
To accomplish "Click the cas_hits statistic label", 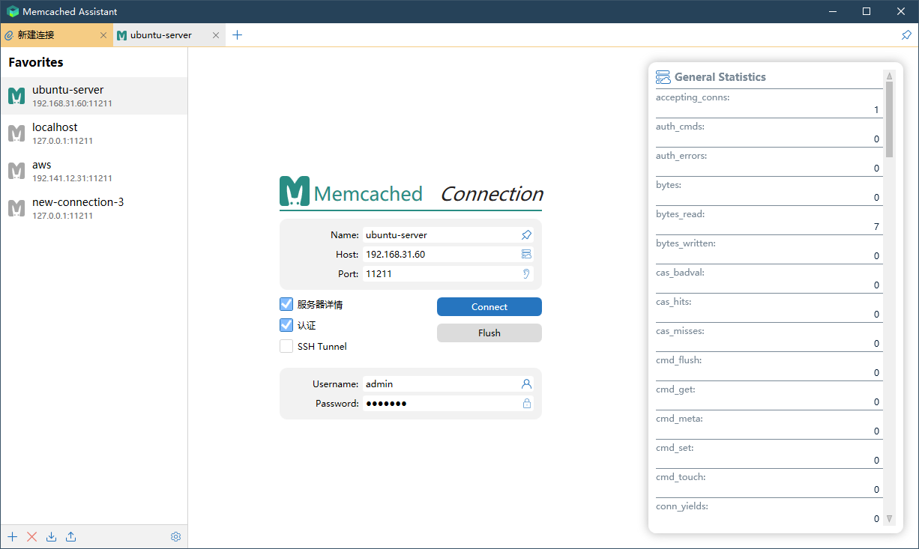I will [673, 302].
